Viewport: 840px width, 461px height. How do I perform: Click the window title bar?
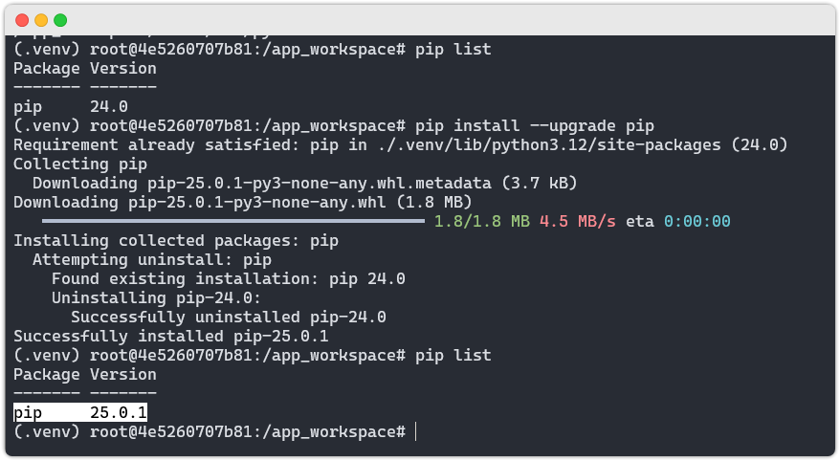pyautogui.click(x=420, y=20)
